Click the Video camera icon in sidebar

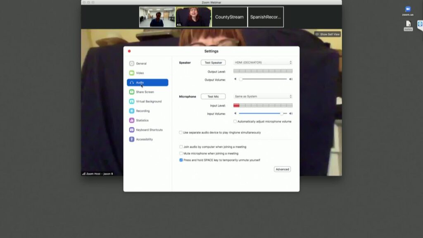(x=132, y=73)
